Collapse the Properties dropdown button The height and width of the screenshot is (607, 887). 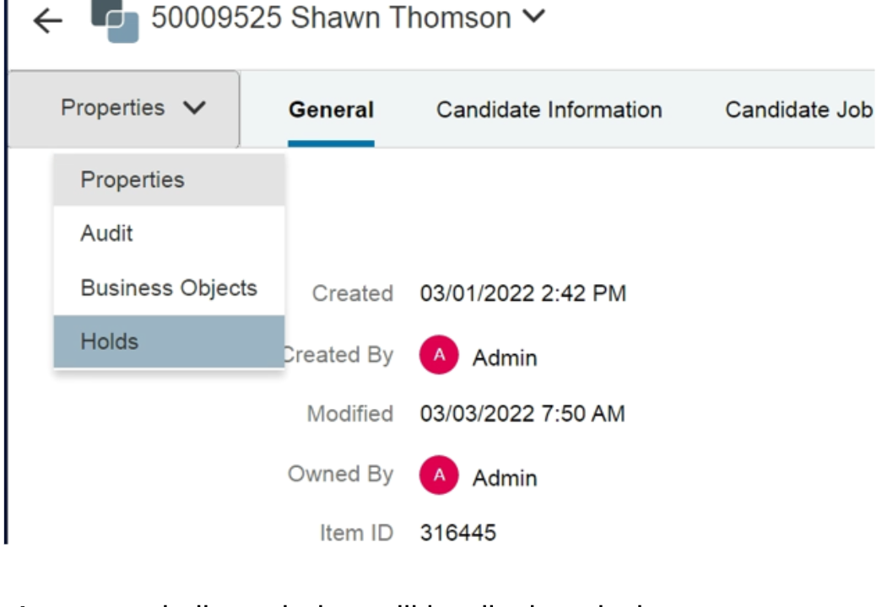(x=133, y=109)
